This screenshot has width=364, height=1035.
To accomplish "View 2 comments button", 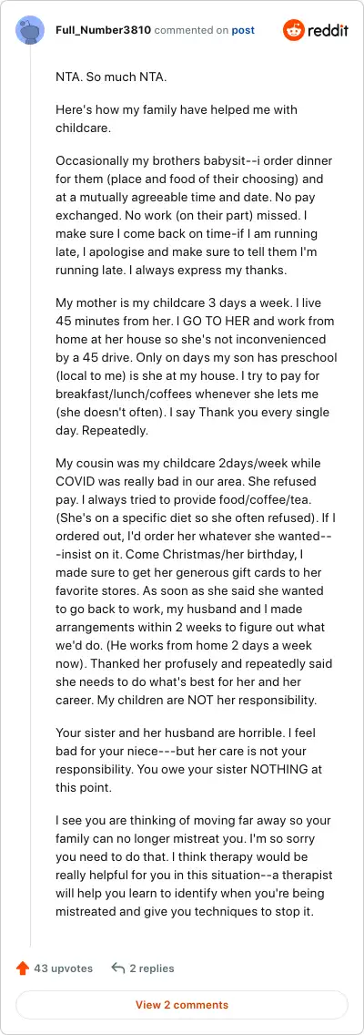I will (x=182, y=1005).
